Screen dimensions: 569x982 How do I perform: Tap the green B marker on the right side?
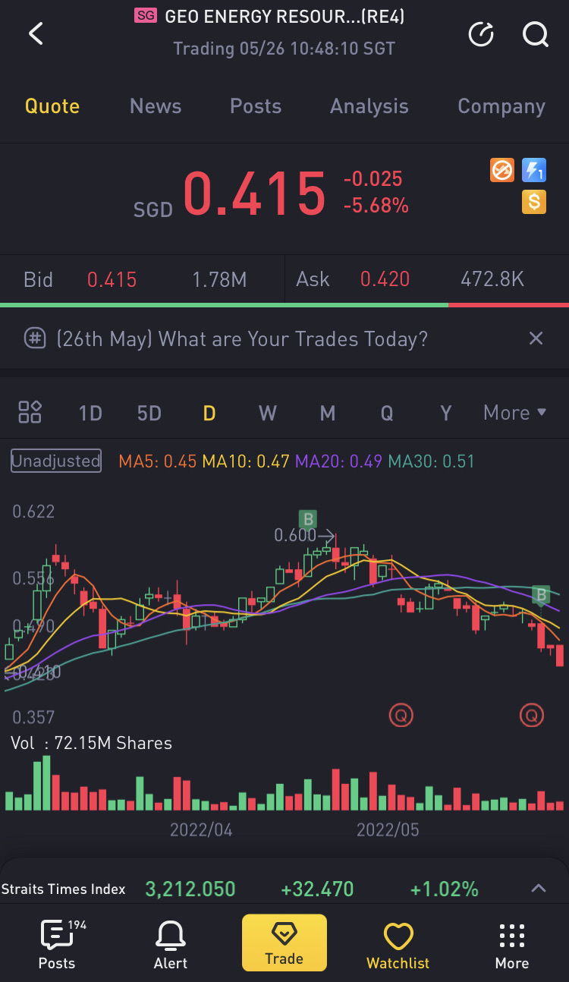tap(541, 595)
